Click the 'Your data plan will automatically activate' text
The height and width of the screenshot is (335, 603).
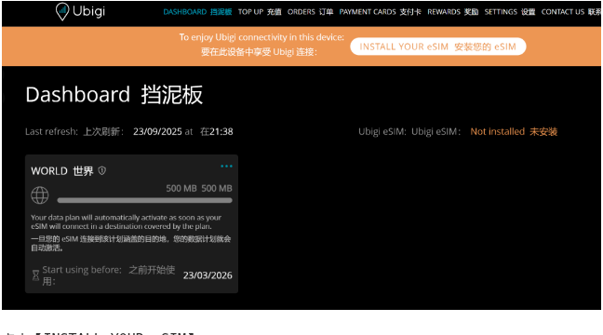(127, 221)
